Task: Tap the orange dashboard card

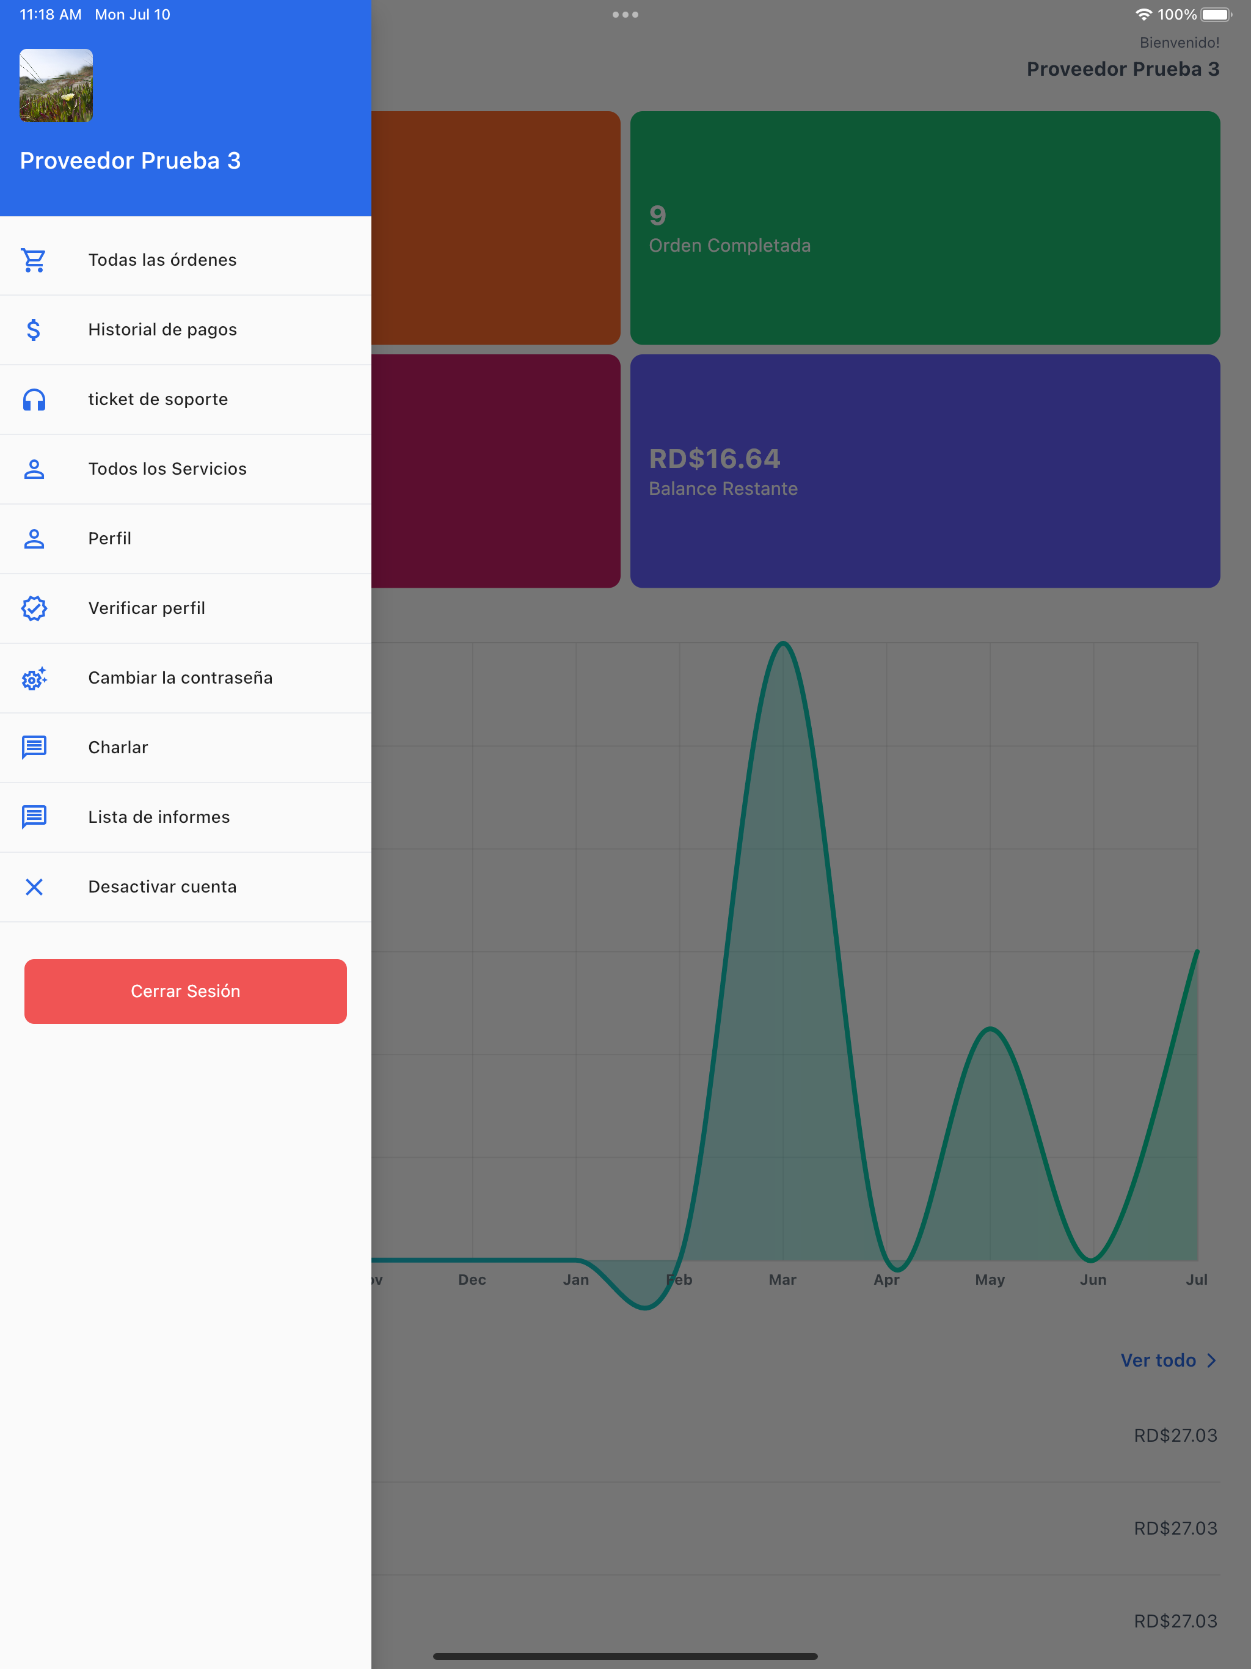Action: coord(496,228)
